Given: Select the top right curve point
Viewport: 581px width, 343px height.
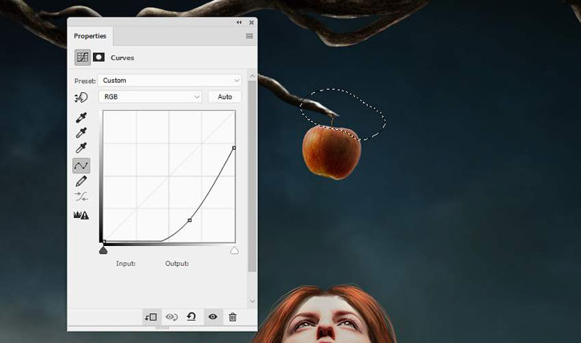Looking at the screenshot, I should point(234,147).
